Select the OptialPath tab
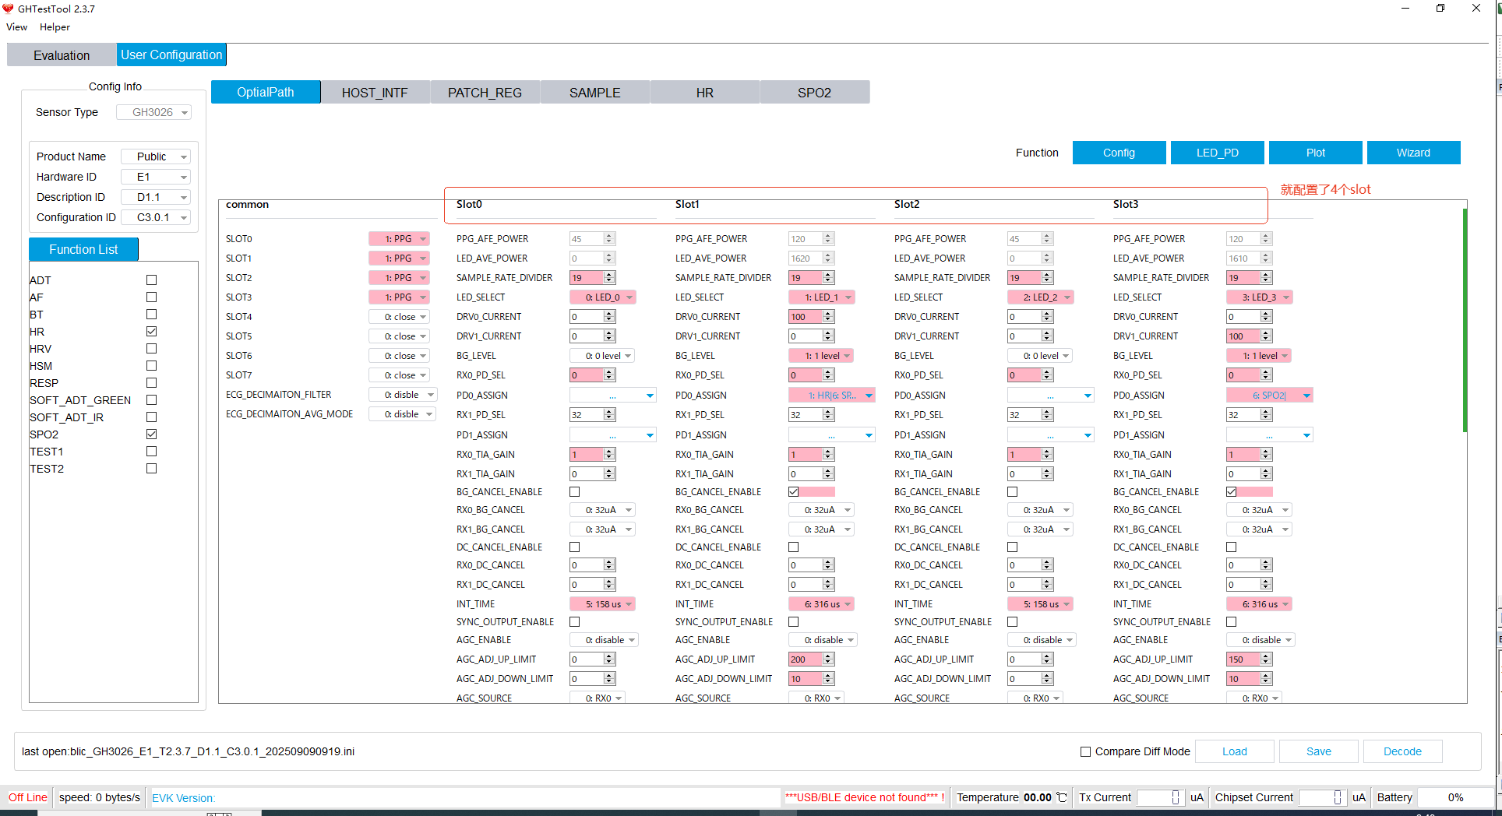Image resolution: width=1502 pixels, height=816 pixels. pyautogui.click(x=266, y=92)
